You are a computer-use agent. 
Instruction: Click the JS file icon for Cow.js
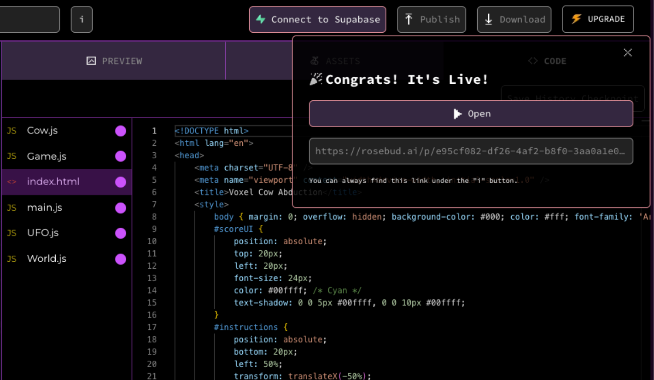(12, 131)
